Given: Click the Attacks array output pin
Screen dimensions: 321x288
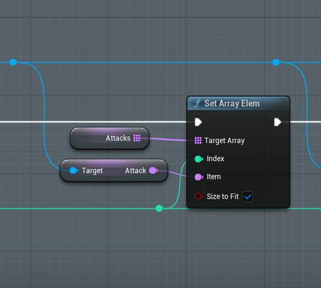Looking at the screenshot, I should coord(136,138).
